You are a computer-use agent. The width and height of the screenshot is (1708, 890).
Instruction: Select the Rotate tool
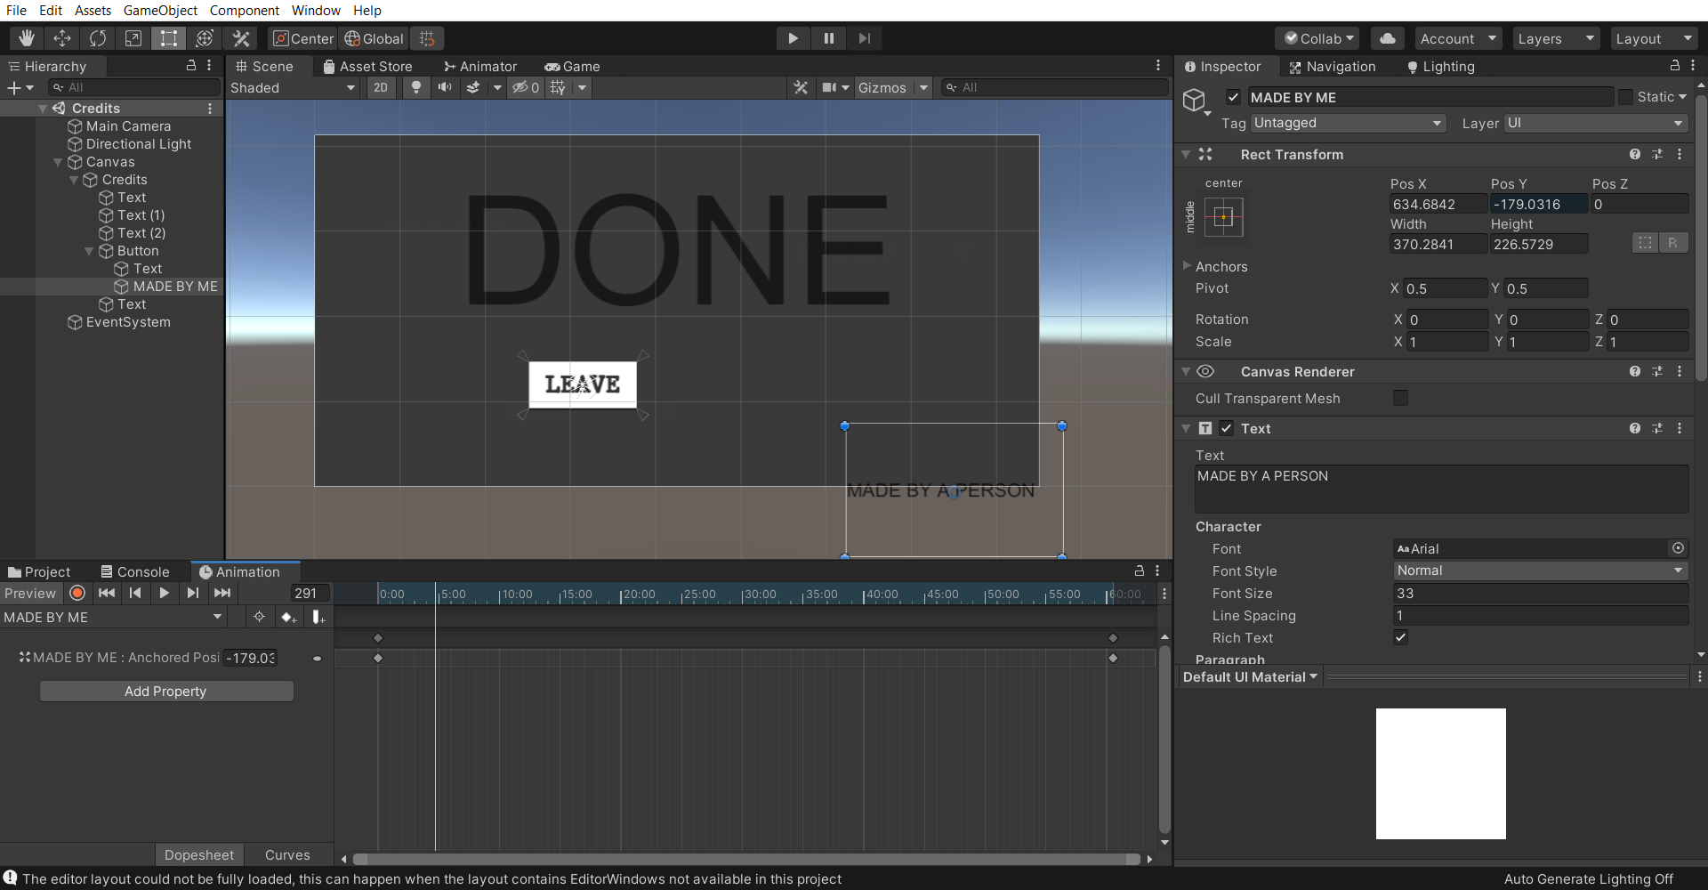coord(98,38)
